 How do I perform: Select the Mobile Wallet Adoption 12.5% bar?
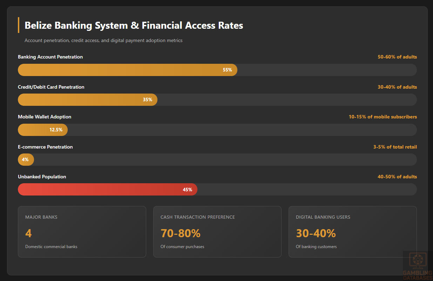point(43,130)
